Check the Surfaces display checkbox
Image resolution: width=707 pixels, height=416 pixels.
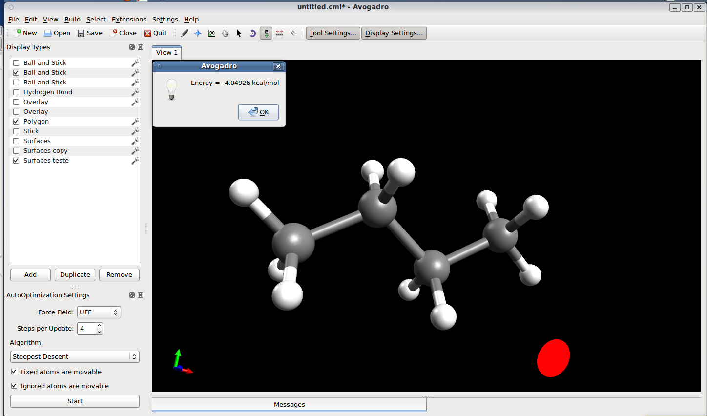(16, 141)
